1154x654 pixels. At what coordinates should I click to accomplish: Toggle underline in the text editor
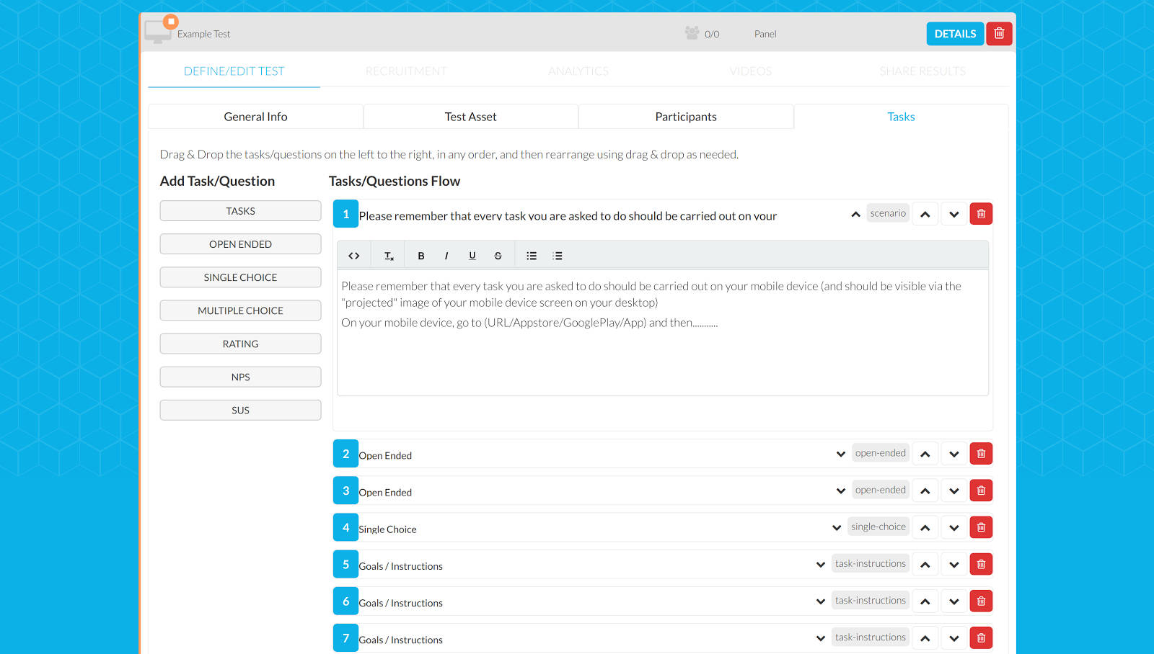pyautogui.click(x=472, y=255)
